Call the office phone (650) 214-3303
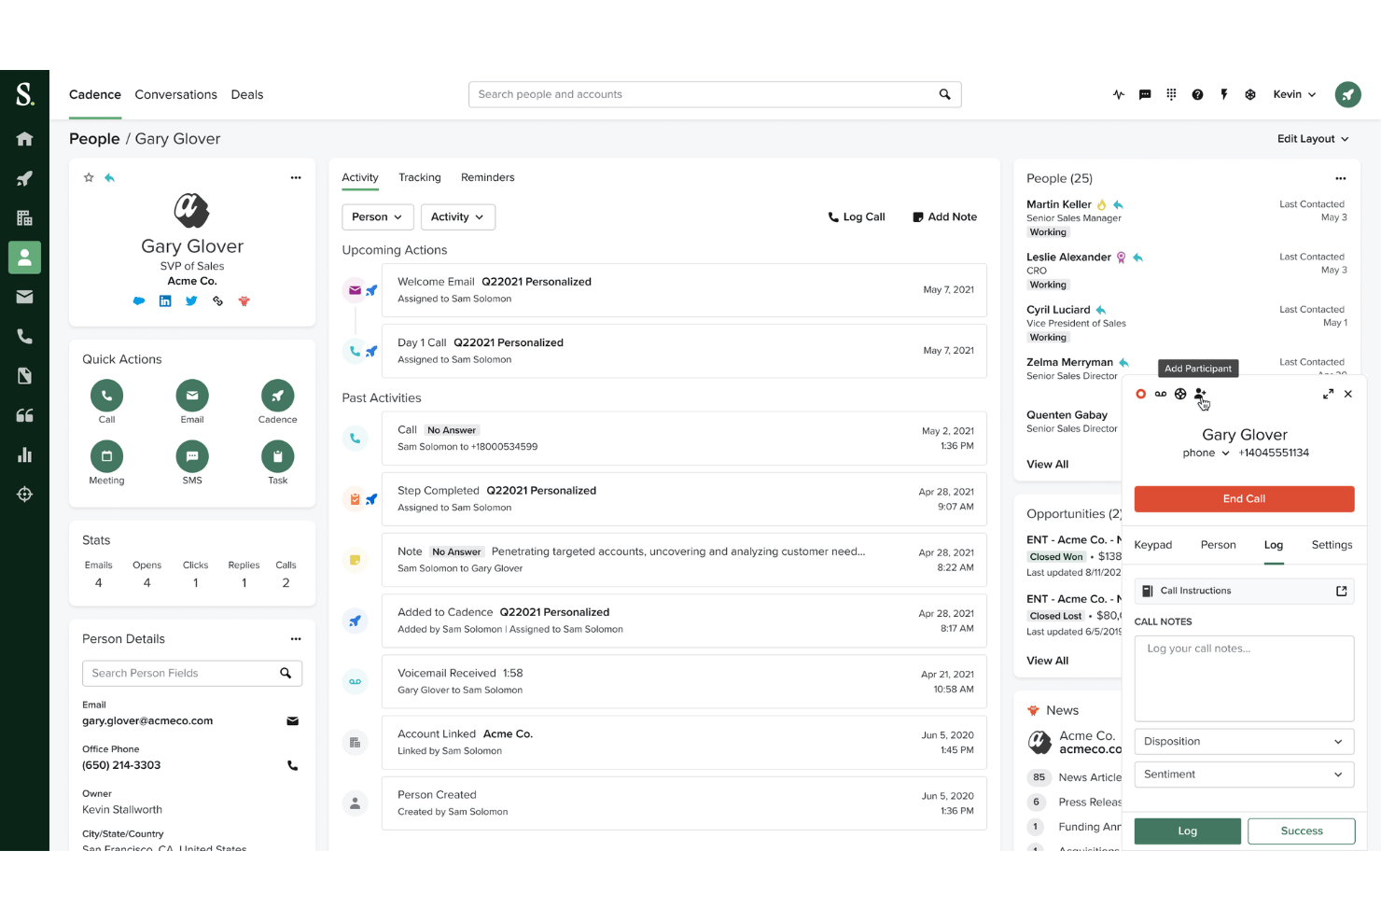 [292, 765]
